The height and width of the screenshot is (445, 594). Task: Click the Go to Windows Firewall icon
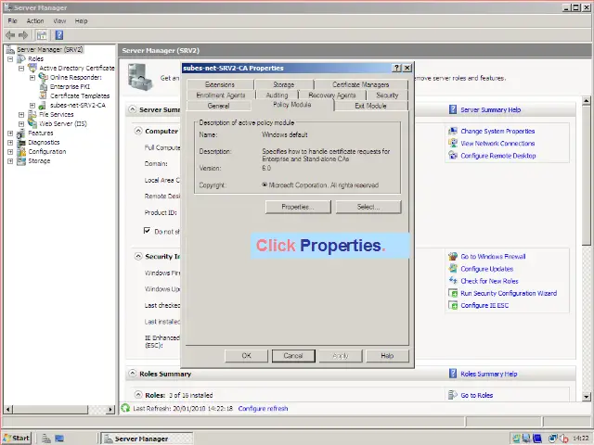[x=453, y=256]
